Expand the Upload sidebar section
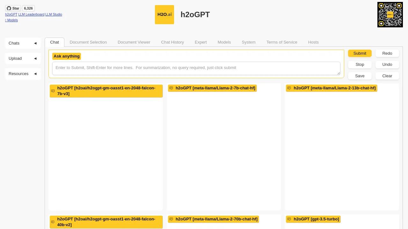The image size is (408, 229). pos(23,59)
